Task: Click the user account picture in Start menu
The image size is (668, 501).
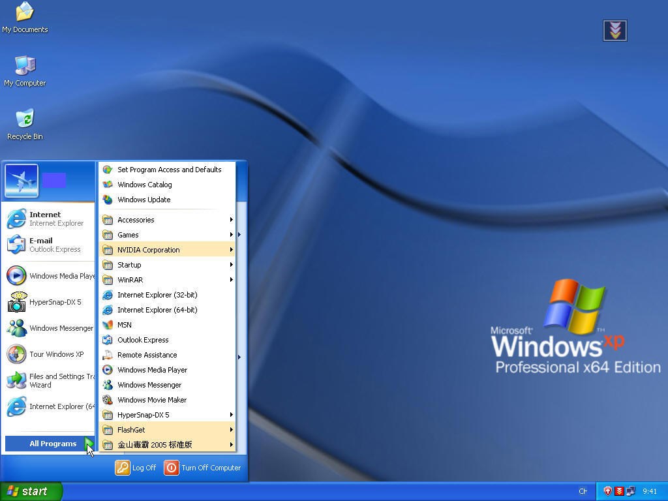Action: coord(22,181)
